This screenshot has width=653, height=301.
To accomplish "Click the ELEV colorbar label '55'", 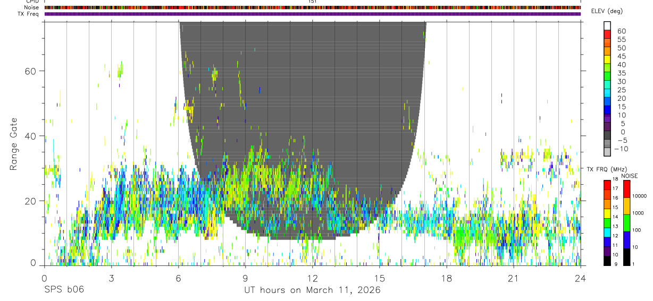I will (x=621, y=39).
